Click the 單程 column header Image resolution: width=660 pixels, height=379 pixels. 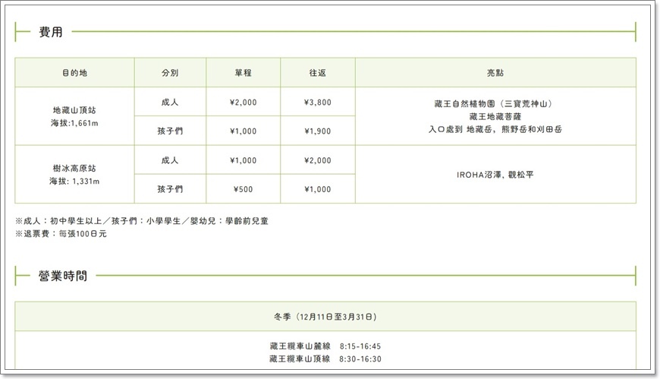click(x=244, y=73)
